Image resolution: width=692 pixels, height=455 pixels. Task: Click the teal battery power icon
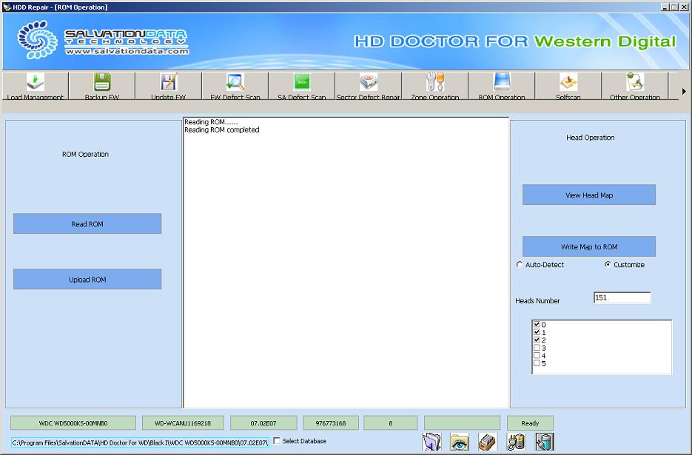pos(544,442)
